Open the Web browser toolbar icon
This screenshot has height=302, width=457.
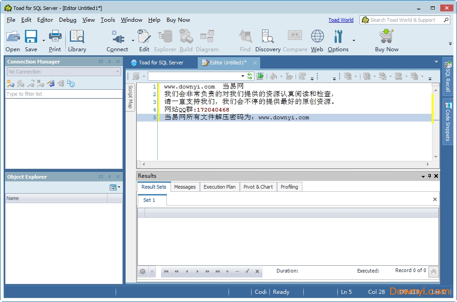click(x=317, y=37)
